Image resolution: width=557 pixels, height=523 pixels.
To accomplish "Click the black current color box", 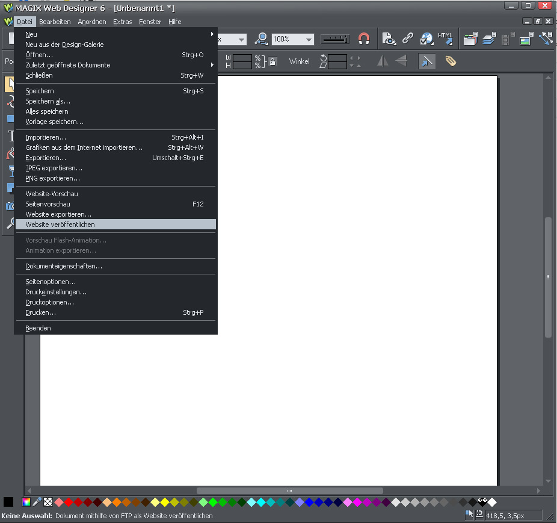I will [x=8, y=502].
